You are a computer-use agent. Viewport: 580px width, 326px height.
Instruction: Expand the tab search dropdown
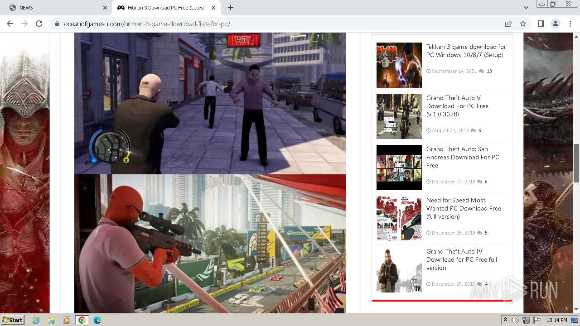click(x=526, y=8)
